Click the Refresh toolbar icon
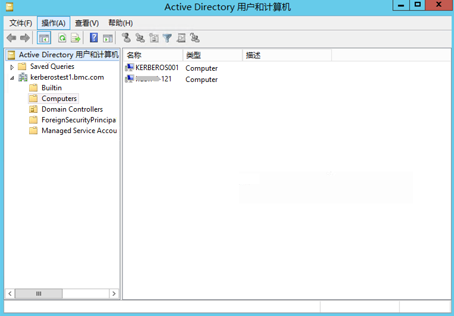The width and height of the screenshot is (454, 316). [62, 38]
